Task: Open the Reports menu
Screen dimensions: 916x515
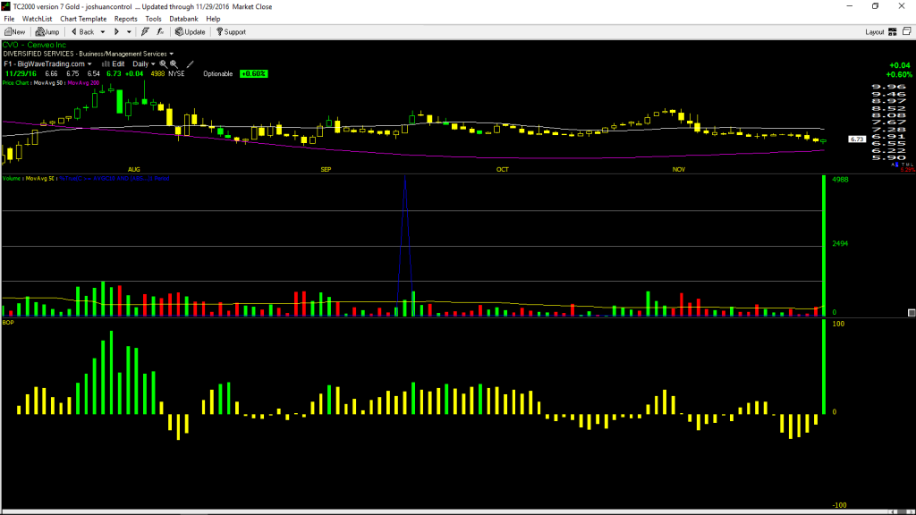Action: point(125,19)
